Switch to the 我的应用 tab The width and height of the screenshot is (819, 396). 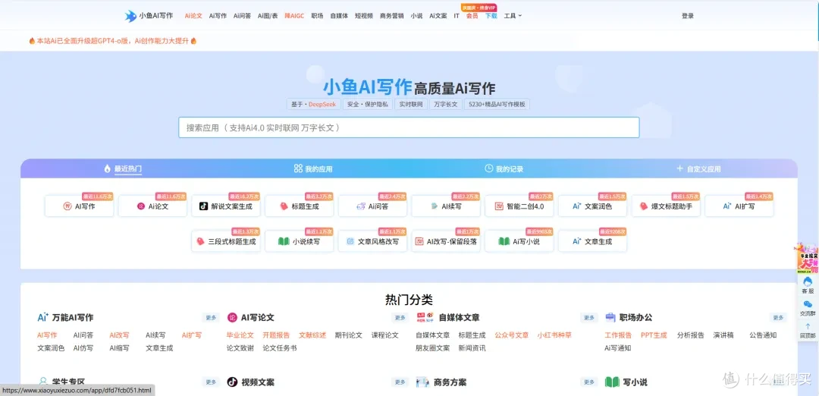[x=313, y=168]
